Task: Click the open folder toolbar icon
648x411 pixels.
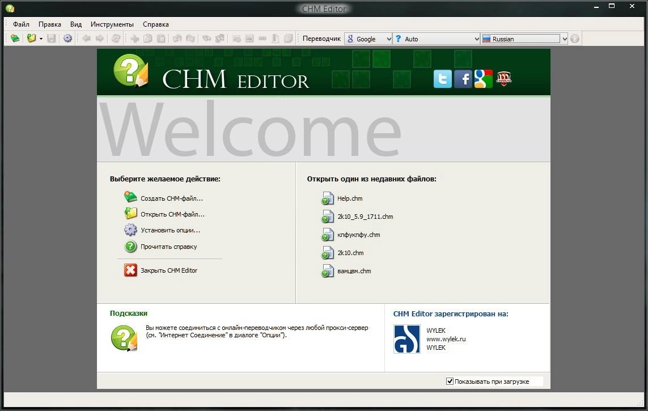Action: click(31, 39)
